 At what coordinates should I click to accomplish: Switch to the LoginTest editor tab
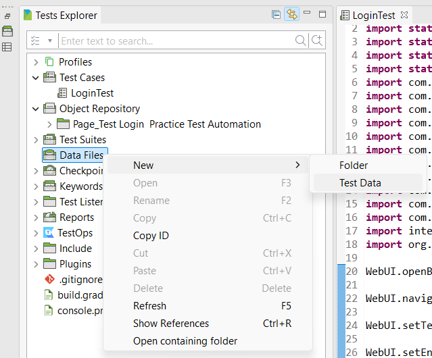pyautogui.click(x=374, y=16)
